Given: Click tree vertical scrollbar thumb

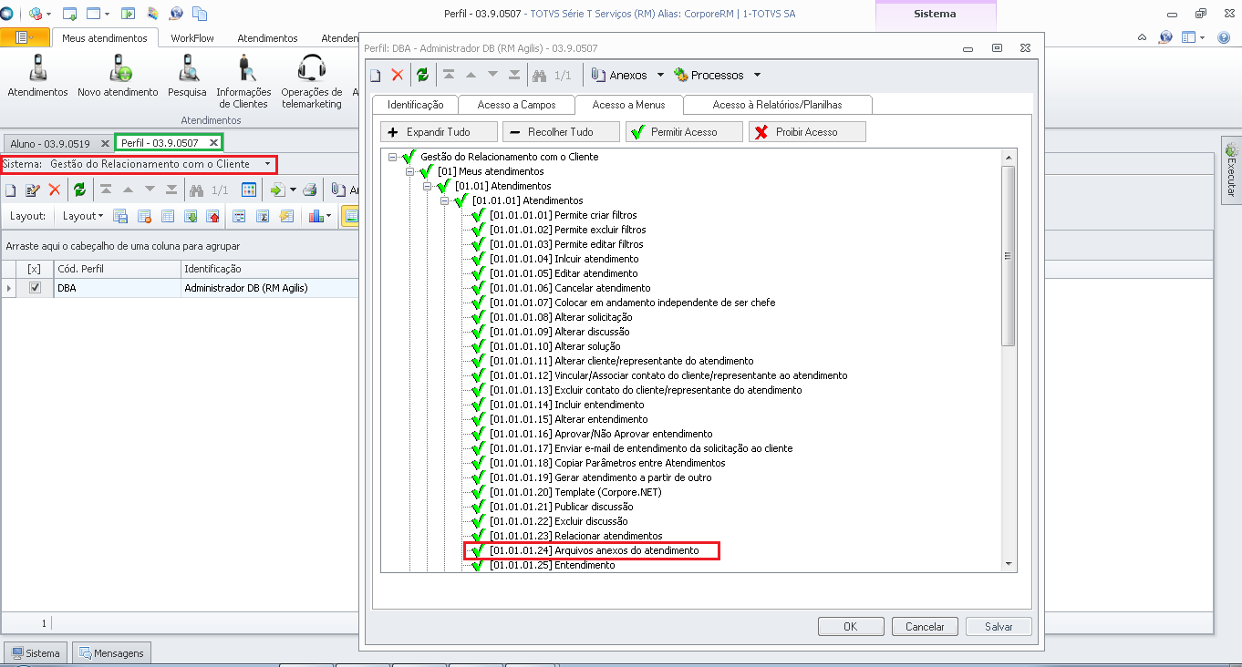Looking at the screenshot, I should [1008, 256].
